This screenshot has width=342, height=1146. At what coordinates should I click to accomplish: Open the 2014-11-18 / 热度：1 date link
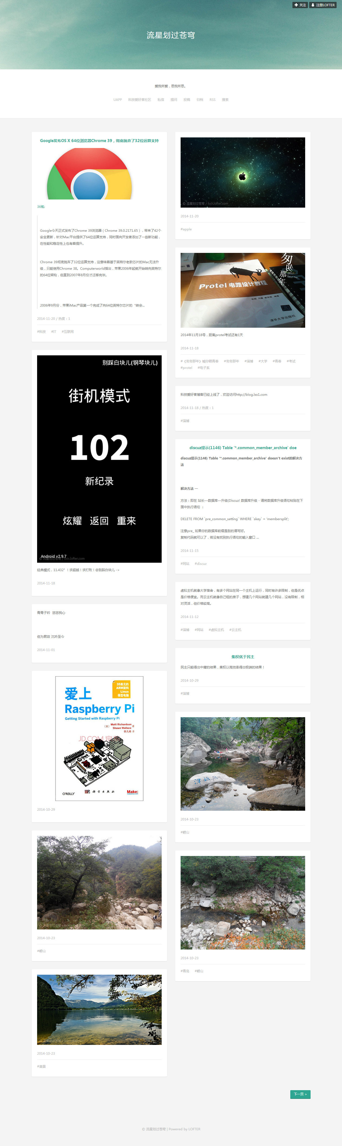pos(197,407)
